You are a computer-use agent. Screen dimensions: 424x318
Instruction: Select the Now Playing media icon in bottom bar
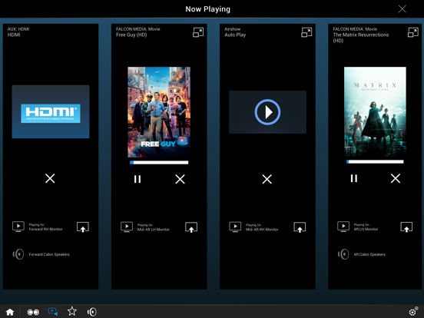pyautogui.click(x=53, y=312)
